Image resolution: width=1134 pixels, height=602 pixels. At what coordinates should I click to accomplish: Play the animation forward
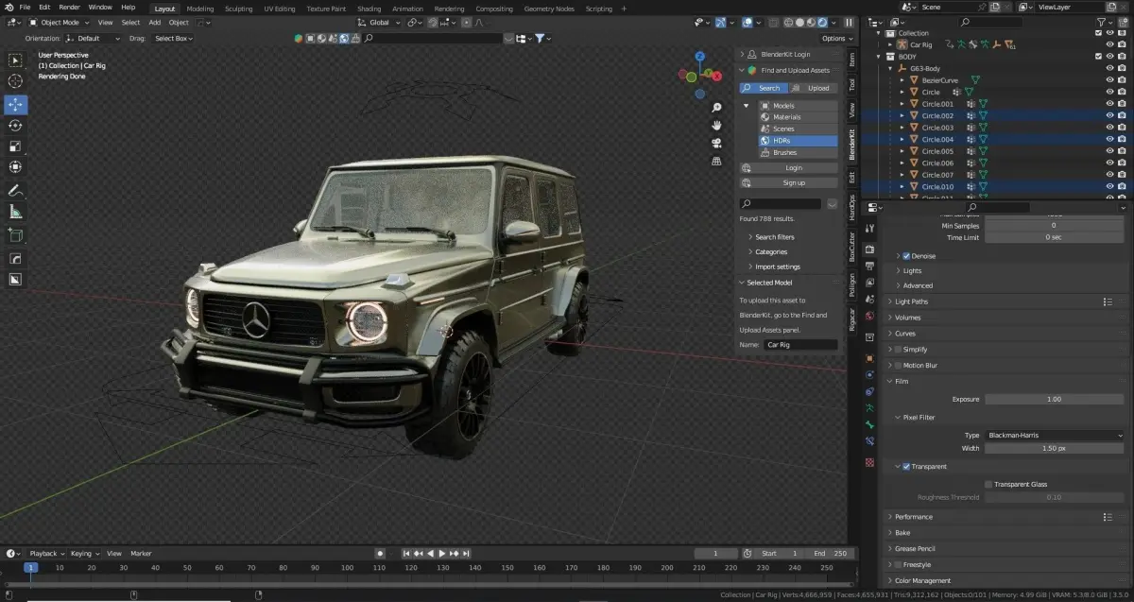[442, 553]
